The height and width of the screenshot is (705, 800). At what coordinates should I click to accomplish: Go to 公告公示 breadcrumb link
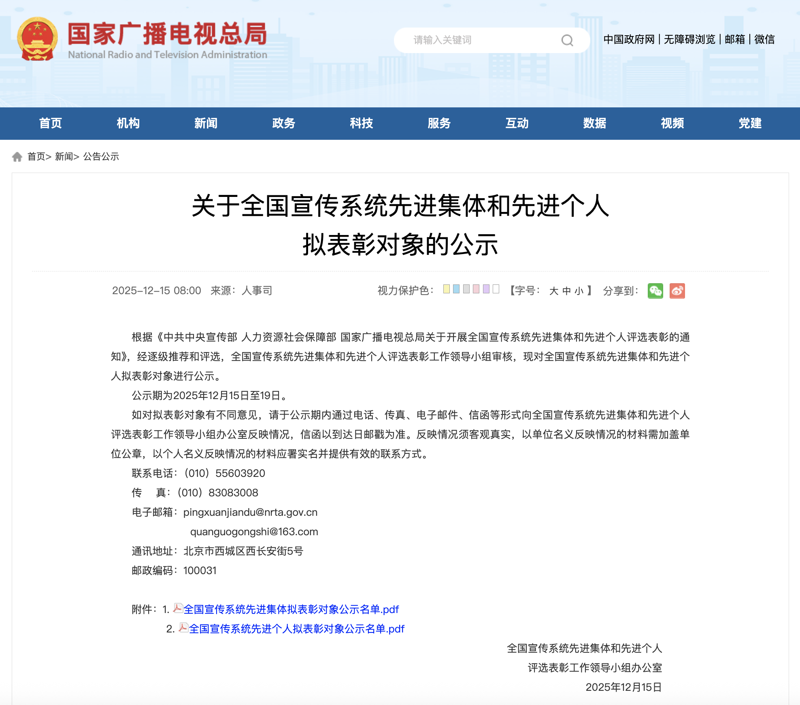(x=101, y=157)
